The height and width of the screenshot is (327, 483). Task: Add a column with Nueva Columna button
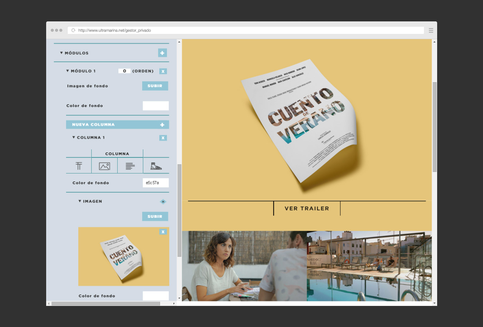(x=117, y=124)
